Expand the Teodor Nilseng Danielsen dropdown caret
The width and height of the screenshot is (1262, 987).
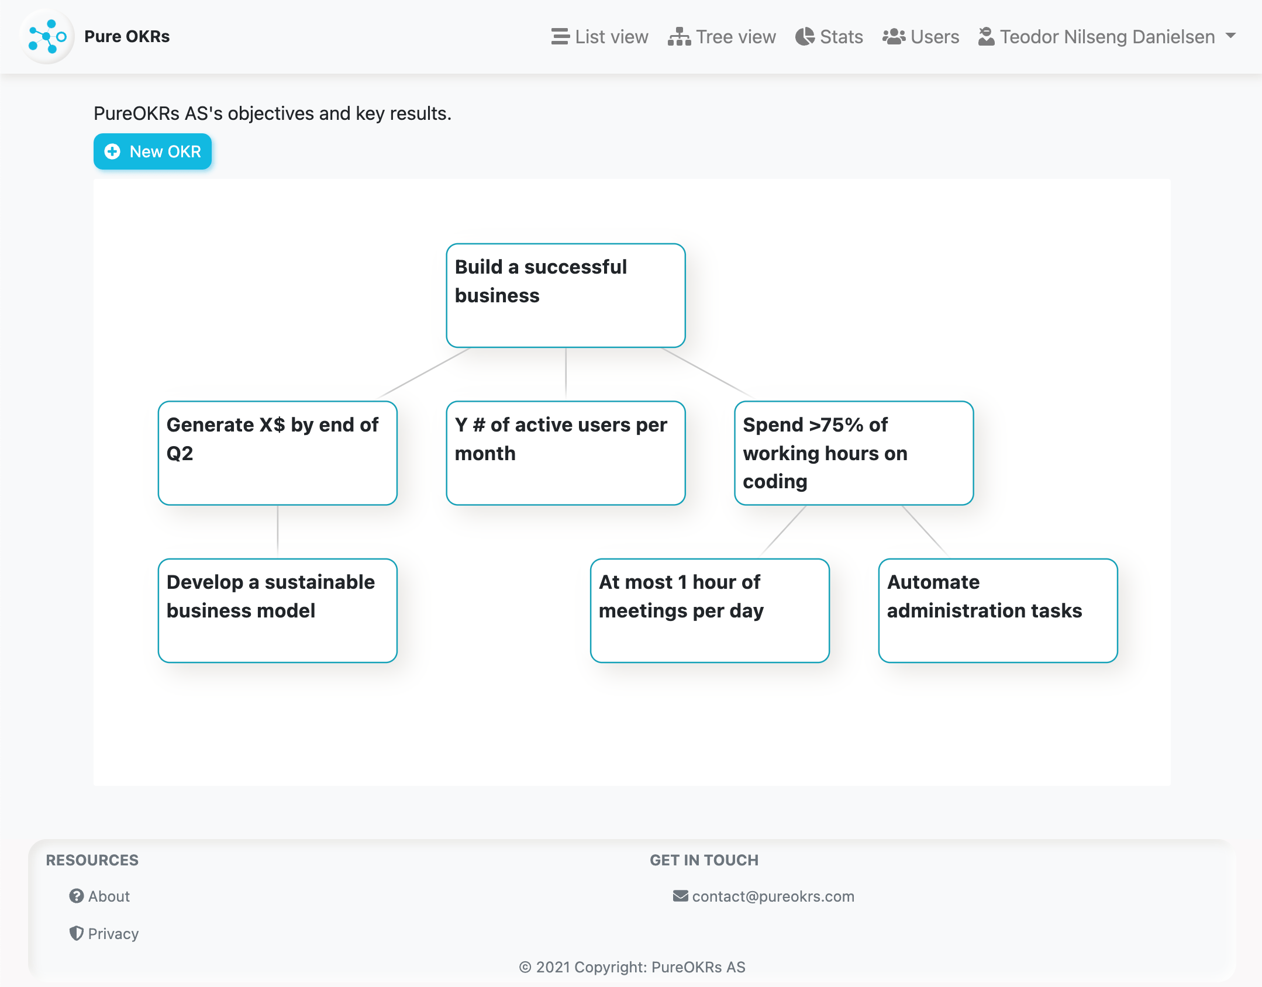click(x=1230, y=36)
